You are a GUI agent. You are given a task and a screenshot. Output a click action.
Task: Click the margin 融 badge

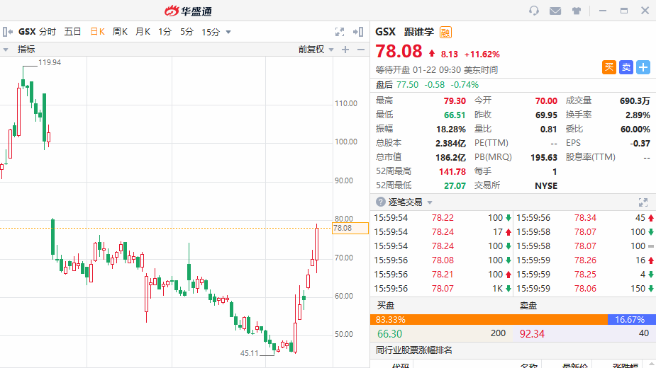[445, 32]
